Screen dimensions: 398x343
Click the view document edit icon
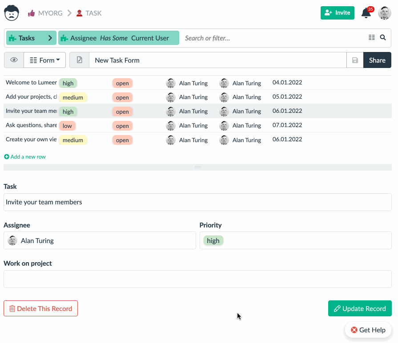tap(80, 60)
